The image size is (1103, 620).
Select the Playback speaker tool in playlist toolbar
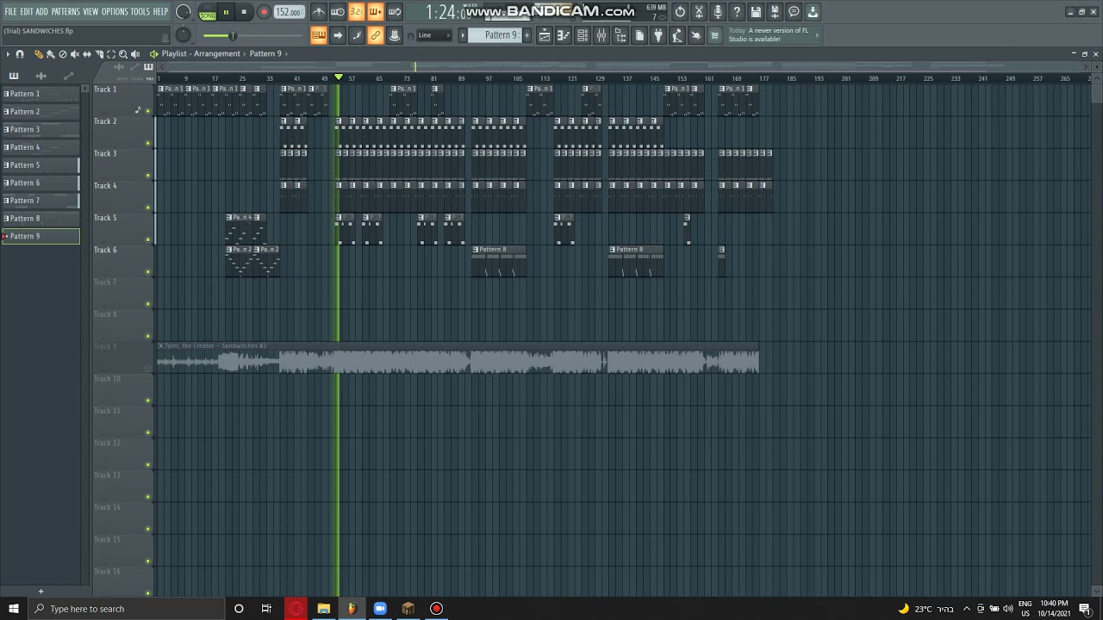pos(135,54)
